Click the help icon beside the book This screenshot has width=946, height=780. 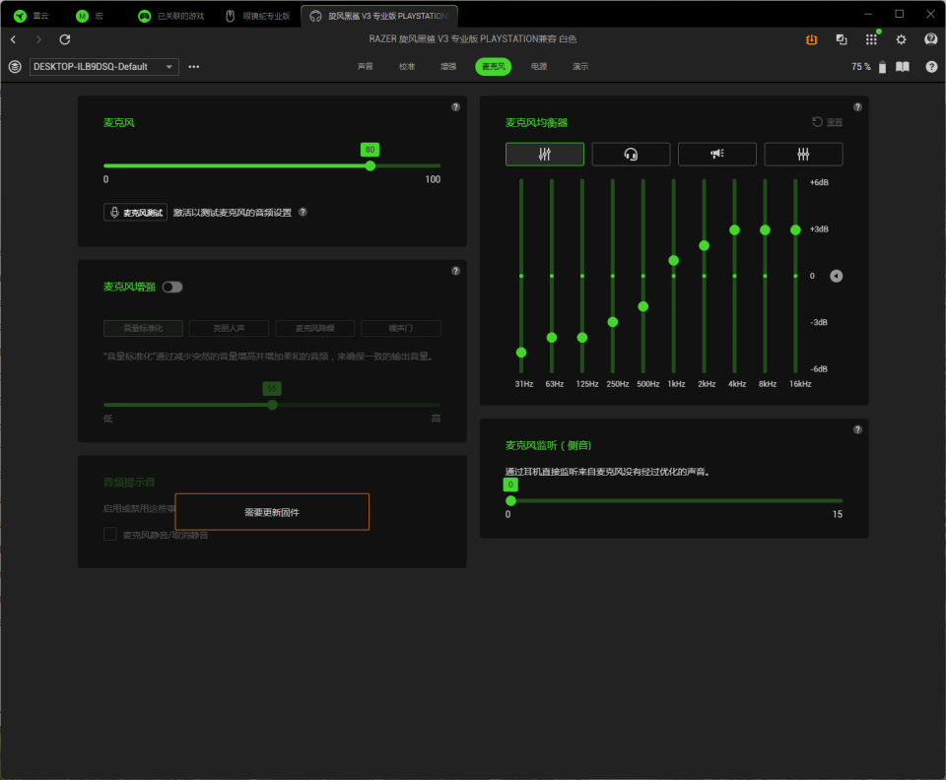click(931, 66)
